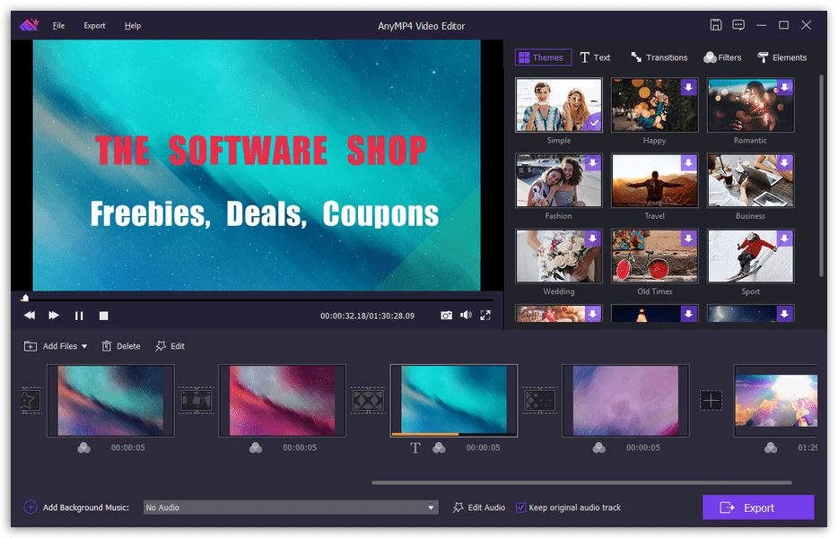Switch to the Themes tab
The height and width of the screenshot is (538, 838).
(x=543, y=57)
